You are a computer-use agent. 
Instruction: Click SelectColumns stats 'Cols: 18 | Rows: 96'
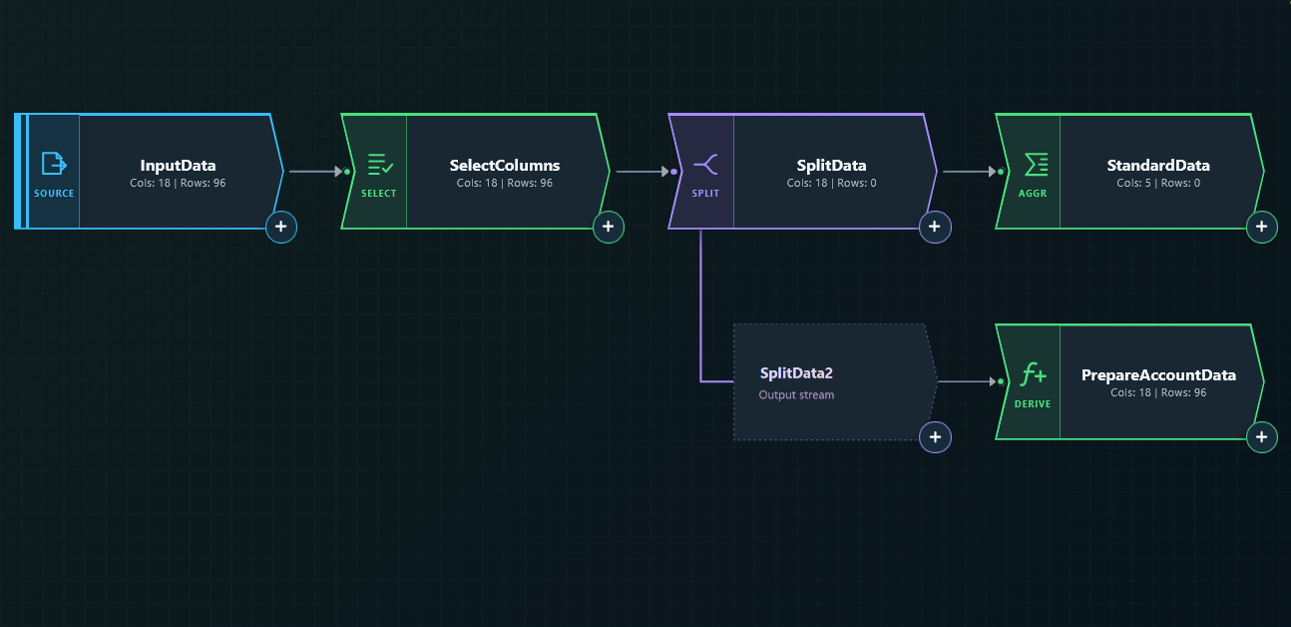[x=505, y=183]
